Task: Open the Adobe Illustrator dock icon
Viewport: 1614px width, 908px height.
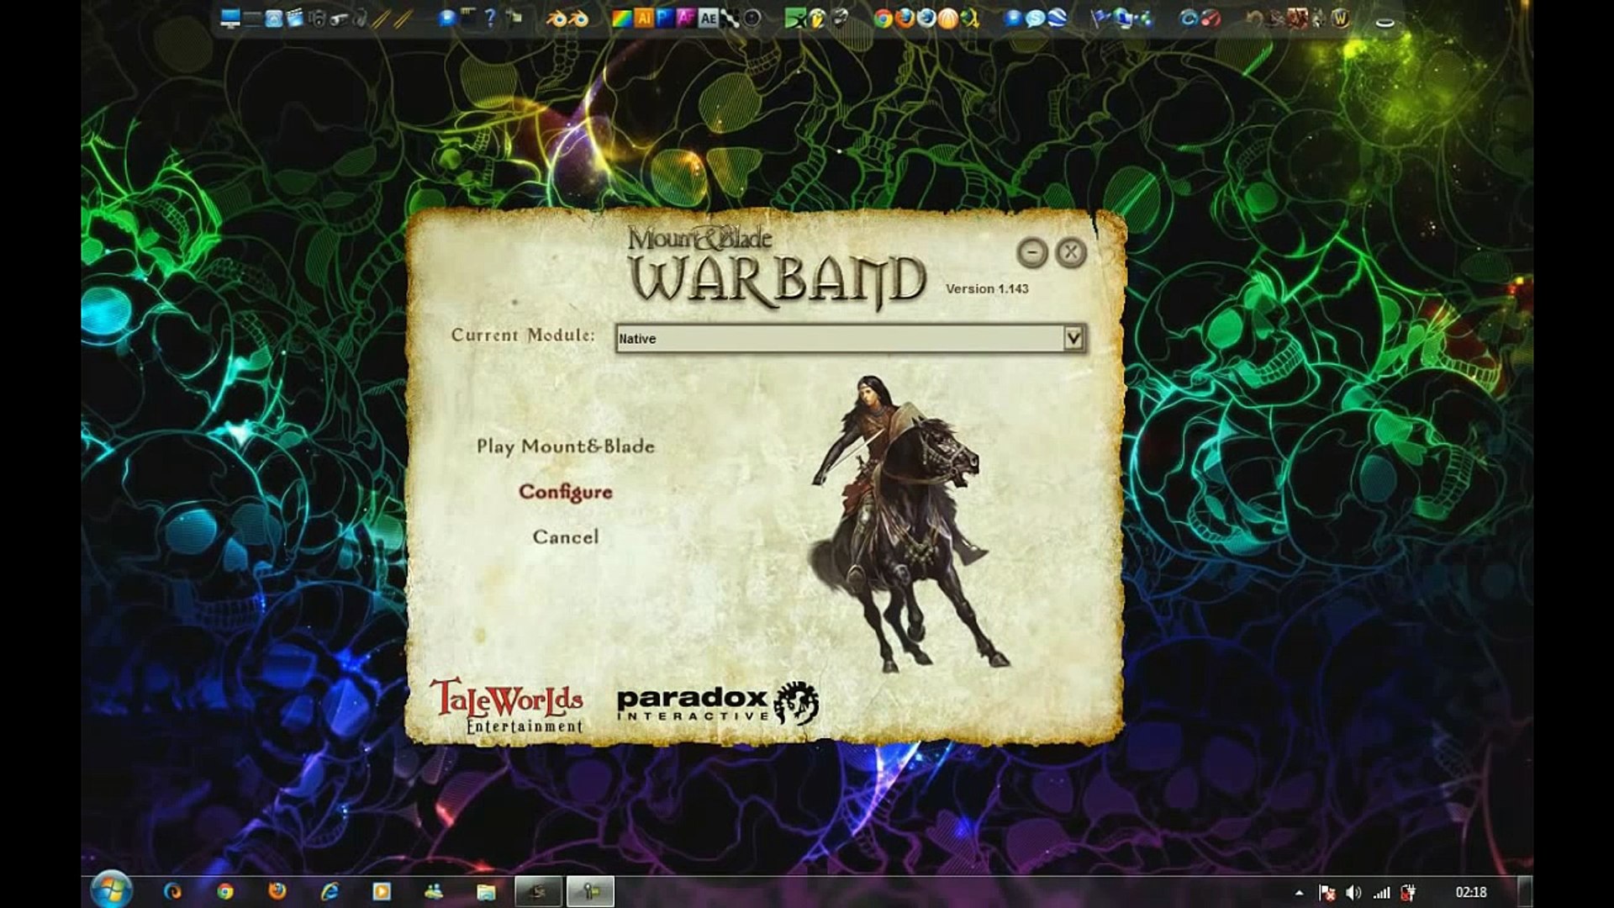Action: coord(644,18)
